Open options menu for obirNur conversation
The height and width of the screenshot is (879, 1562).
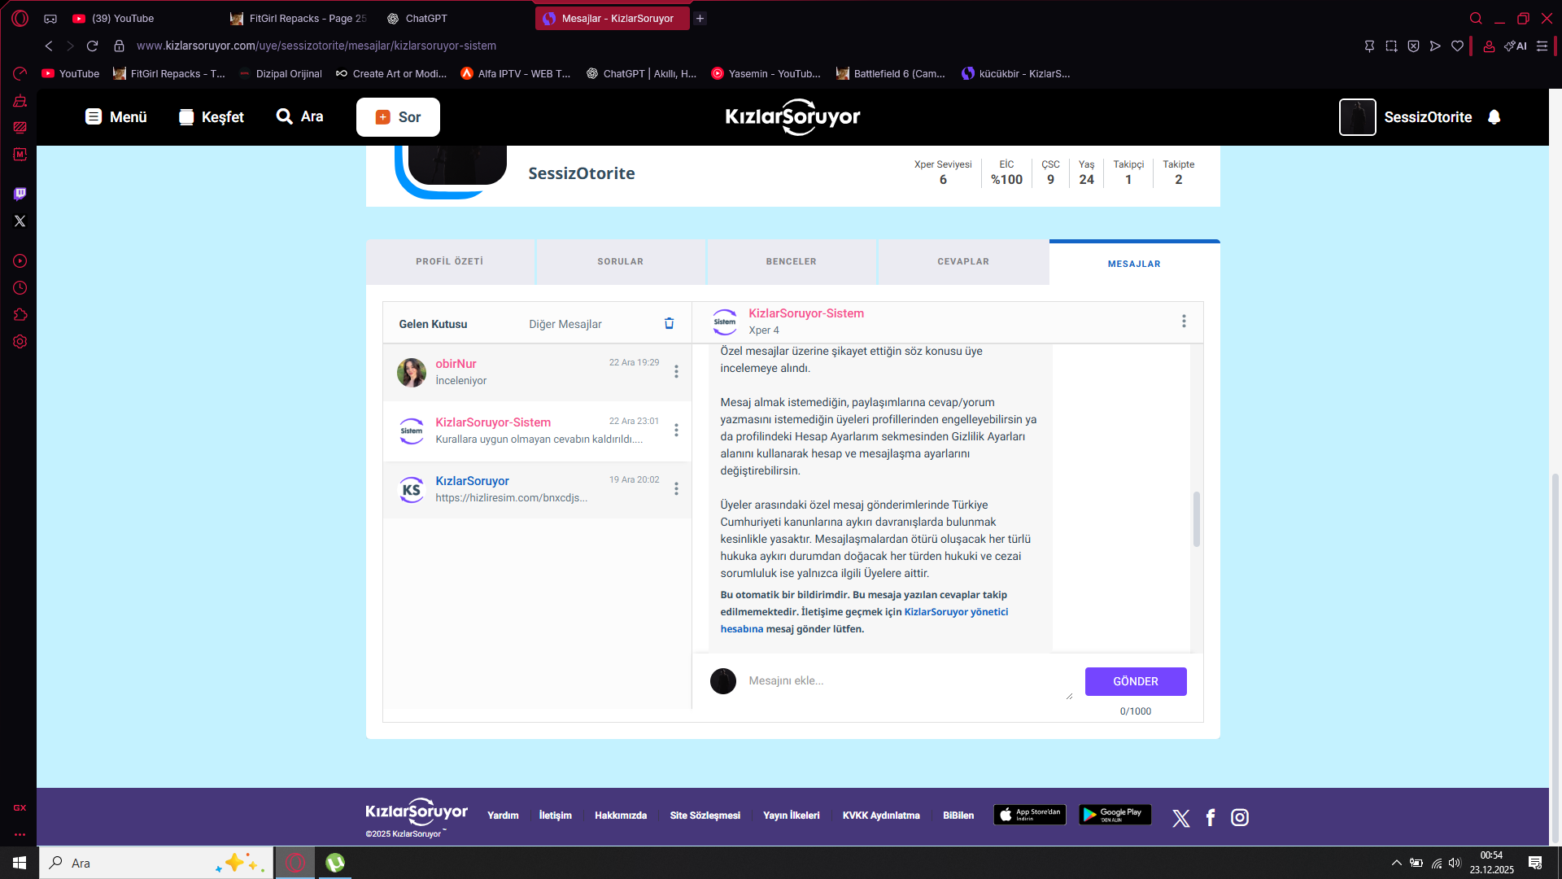click(676, 372)
